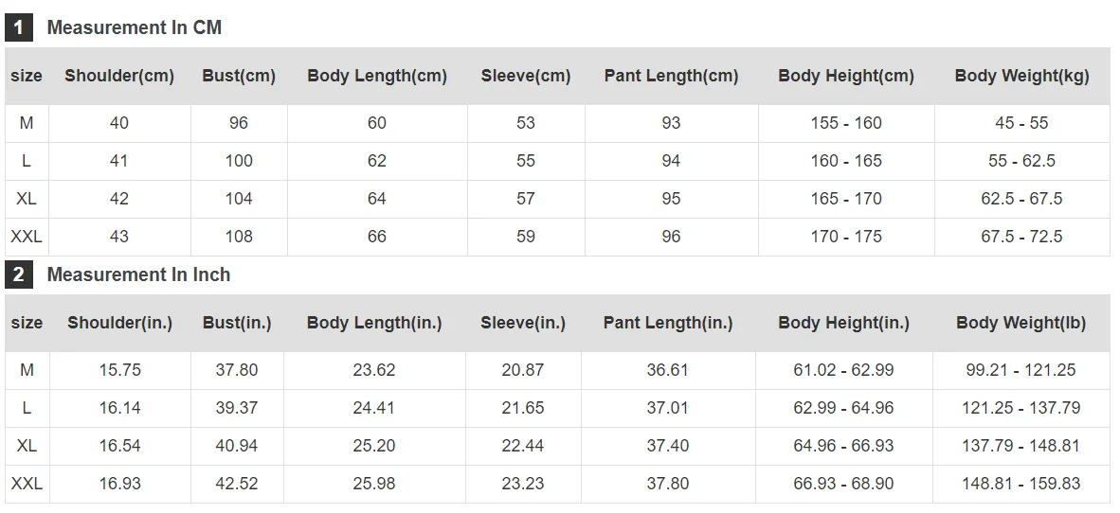
Task: Click the 62.5 - 67.5 body weight cell
Action: click(1022, 199)
